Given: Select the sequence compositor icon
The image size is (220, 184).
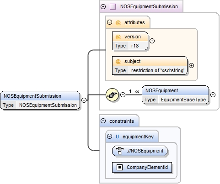Looking at the screenshot, I should (112, 95).
